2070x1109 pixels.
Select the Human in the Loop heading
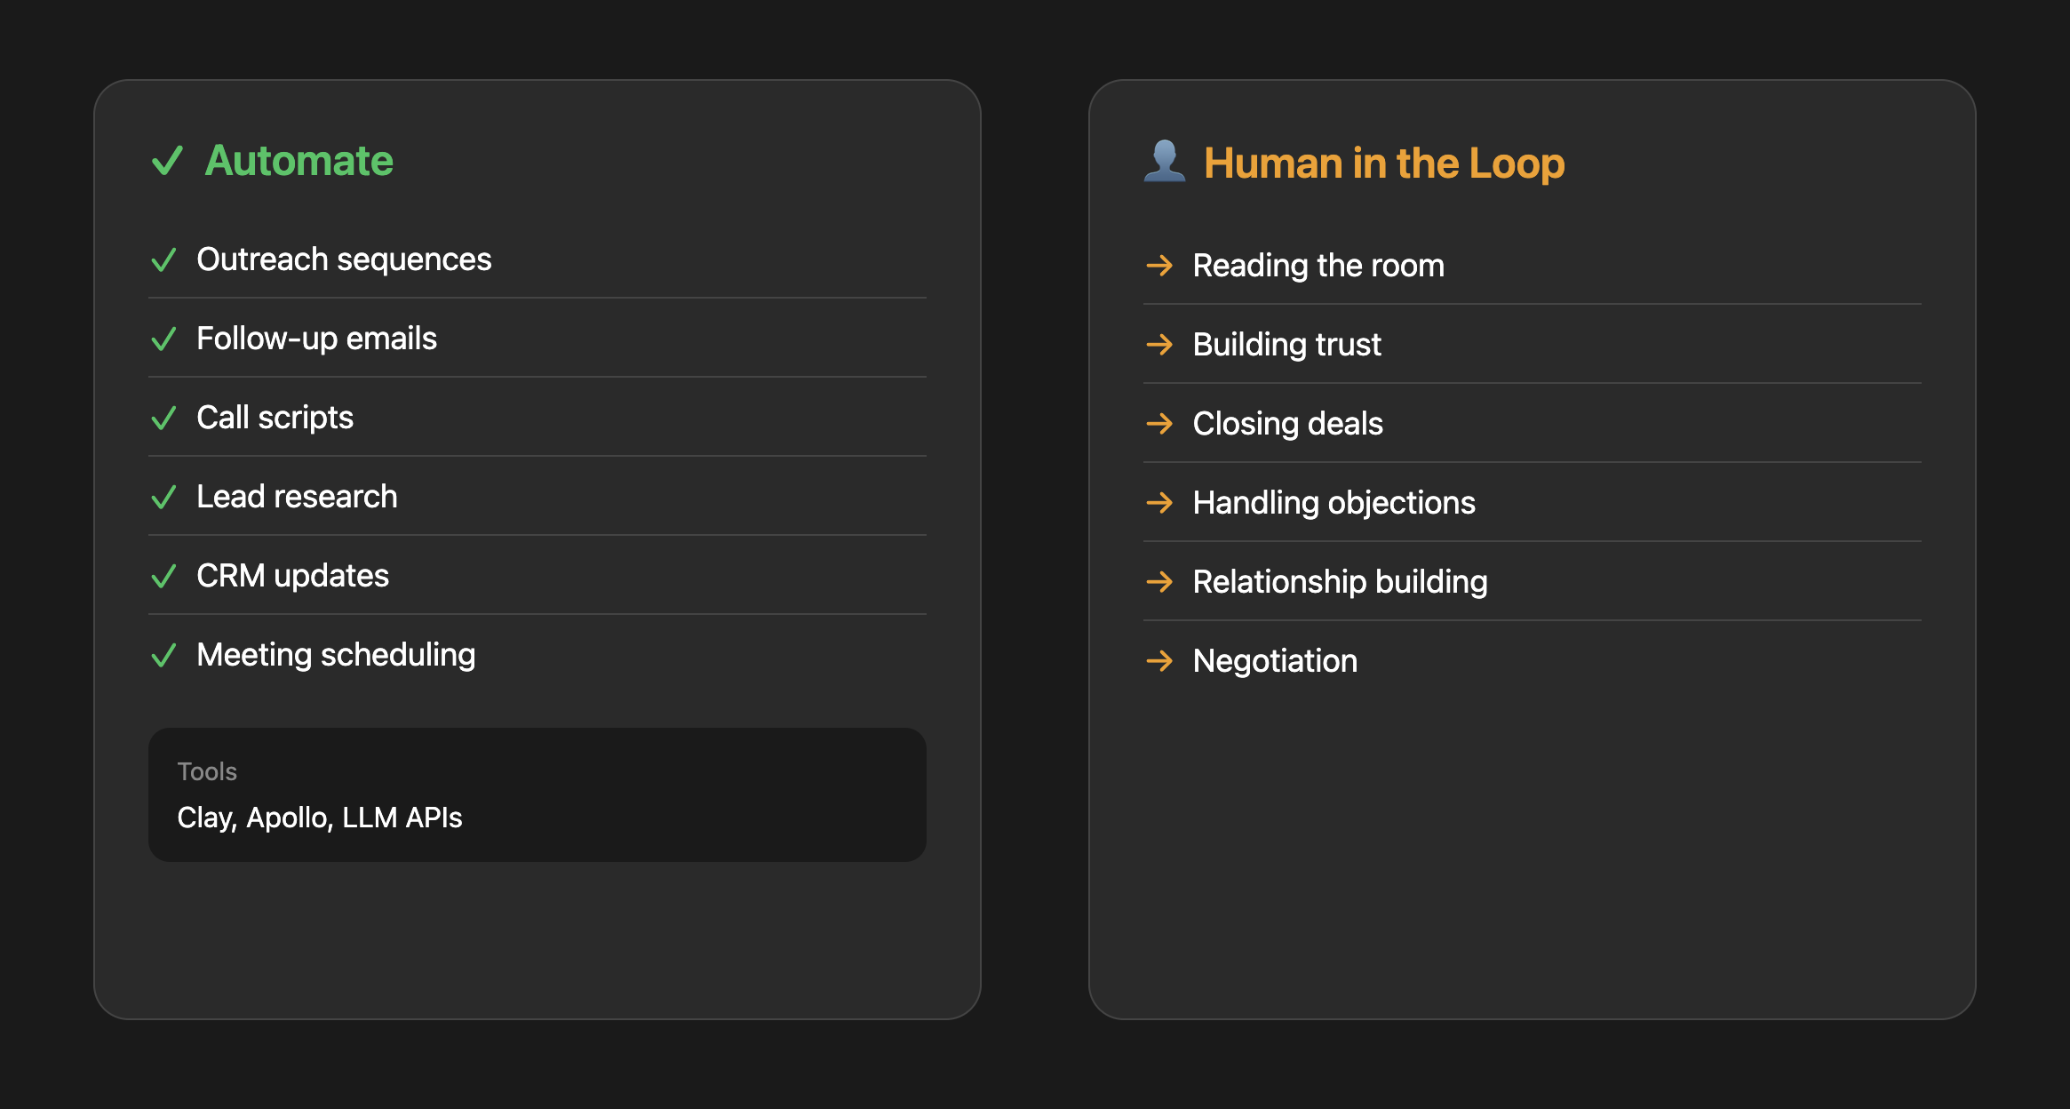(x=1383, y=164)
